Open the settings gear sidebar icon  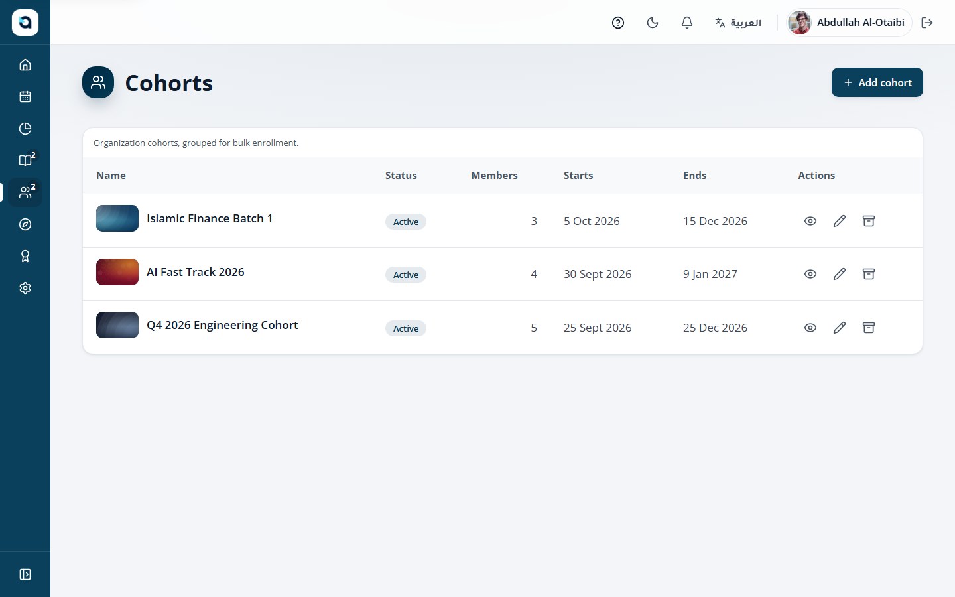(x=25, y=288)
